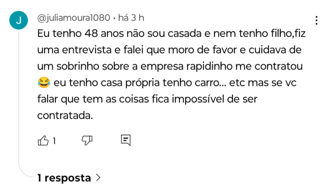Click the teal J profile avatar

pyautogui.click(x=18, y=20)
